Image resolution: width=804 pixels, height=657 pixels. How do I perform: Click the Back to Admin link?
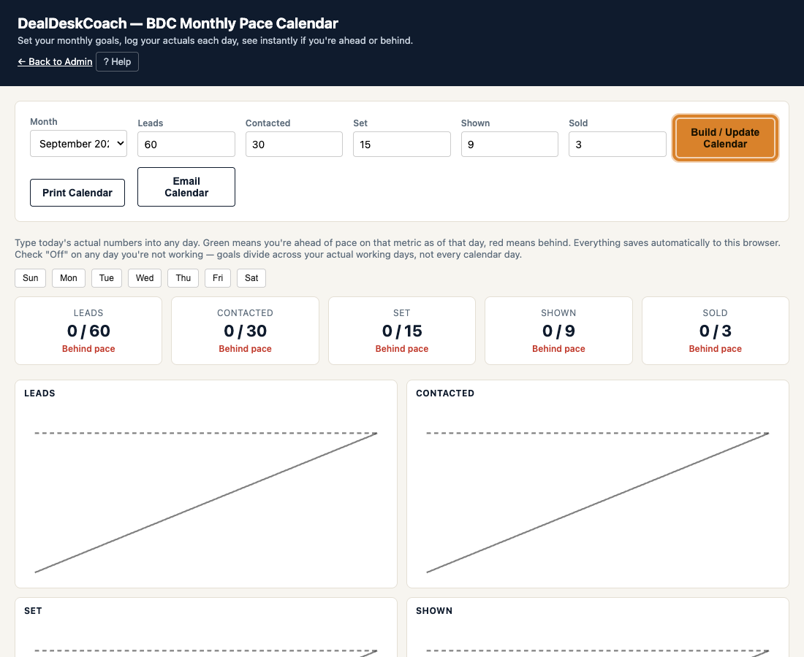point(55,61)
